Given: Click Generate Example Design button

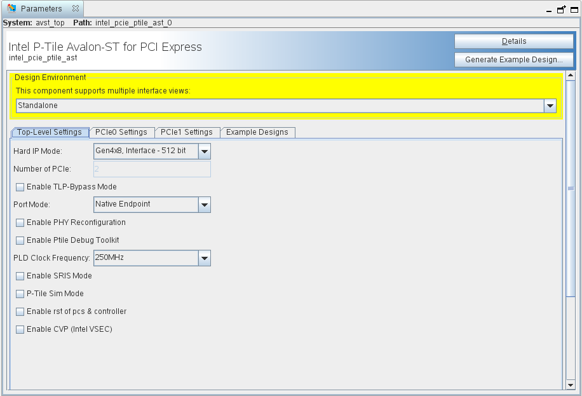Looking at the screenshot, I should tap(514, 60).
